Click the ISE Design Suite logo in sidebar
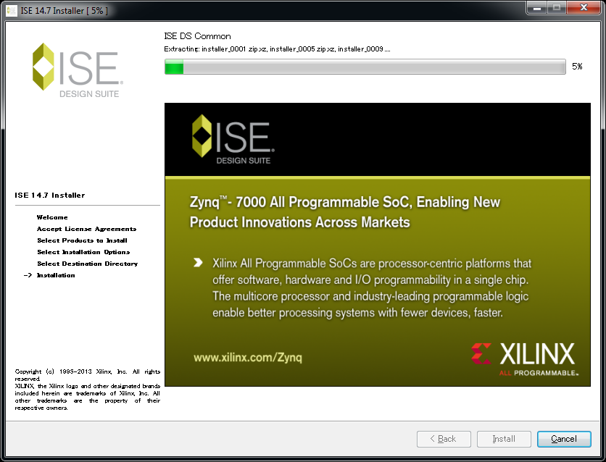This screenshot has width=606, height=462. [x=78, y=70]
